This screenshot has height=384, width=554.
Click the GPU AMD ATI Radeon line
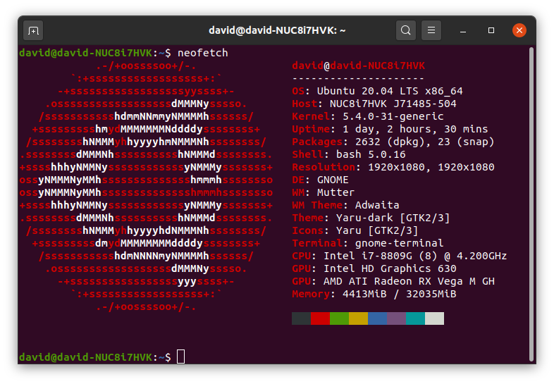point(393,282)
